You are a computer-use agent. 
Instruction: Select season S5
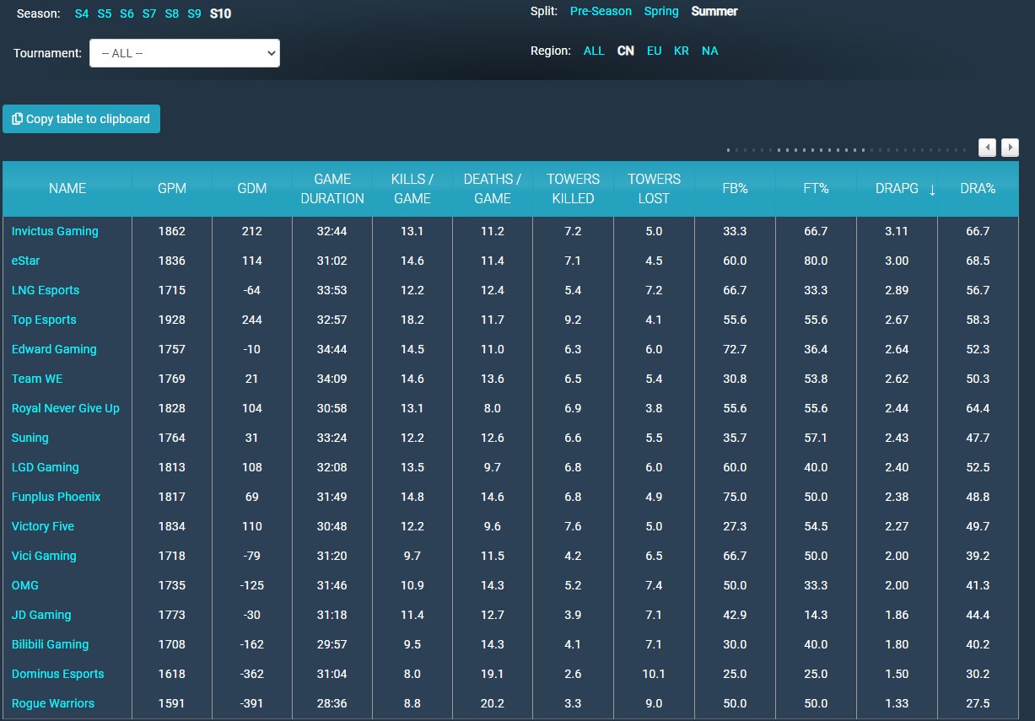tap(105, 13)
